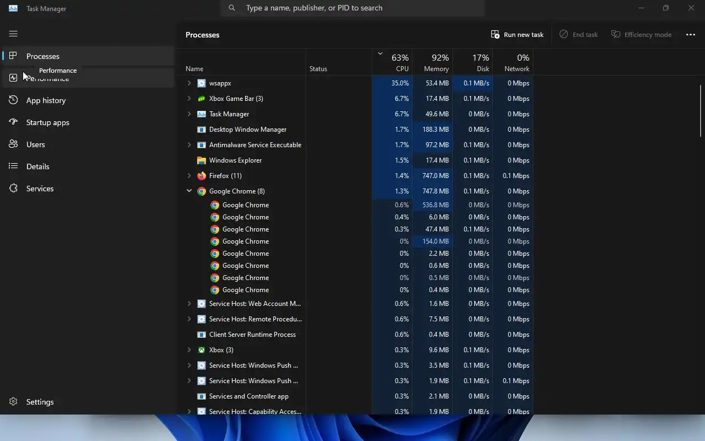Click the Antimalware Service Executable icon

[202, 145]
